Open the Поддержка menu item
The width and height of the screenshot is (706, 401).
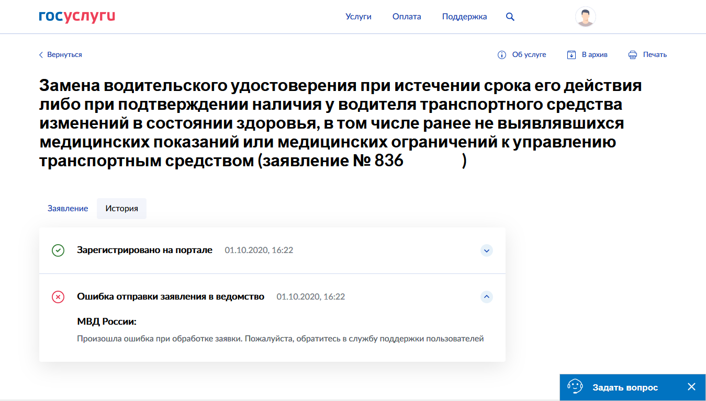464,17
